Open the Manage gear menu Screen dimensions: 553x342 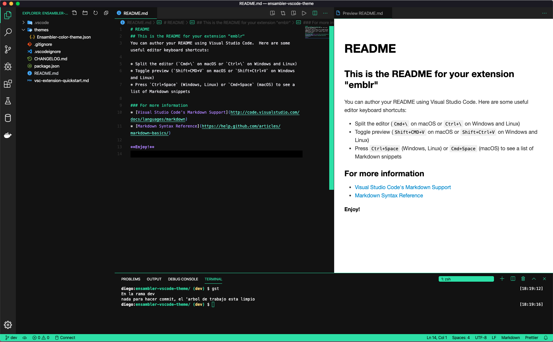(8, 325)
